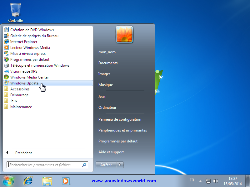Open Aide et support

111,152
